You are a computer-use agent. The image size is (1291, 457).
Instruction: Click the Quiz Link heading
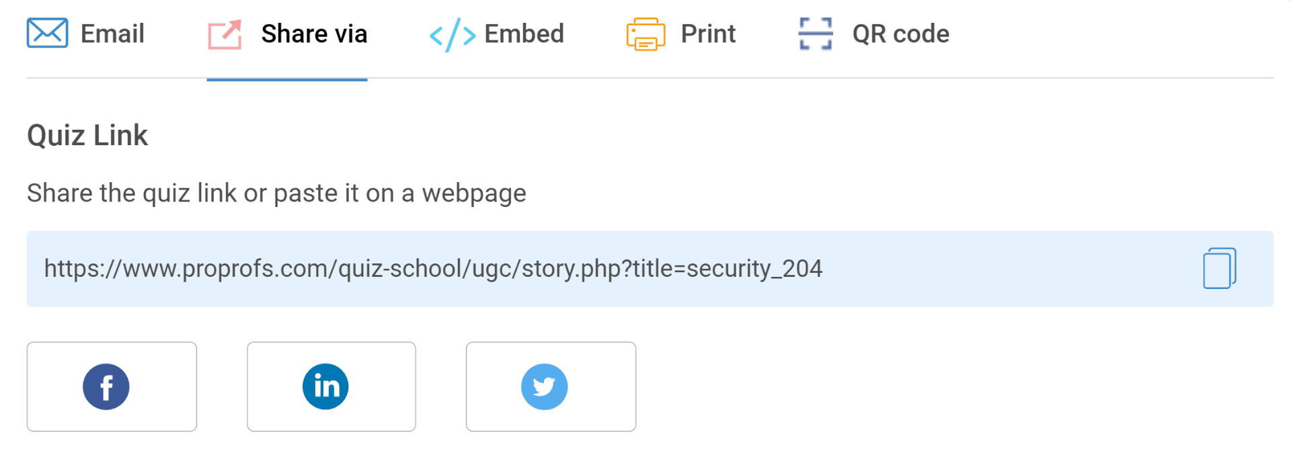point(87,135)
